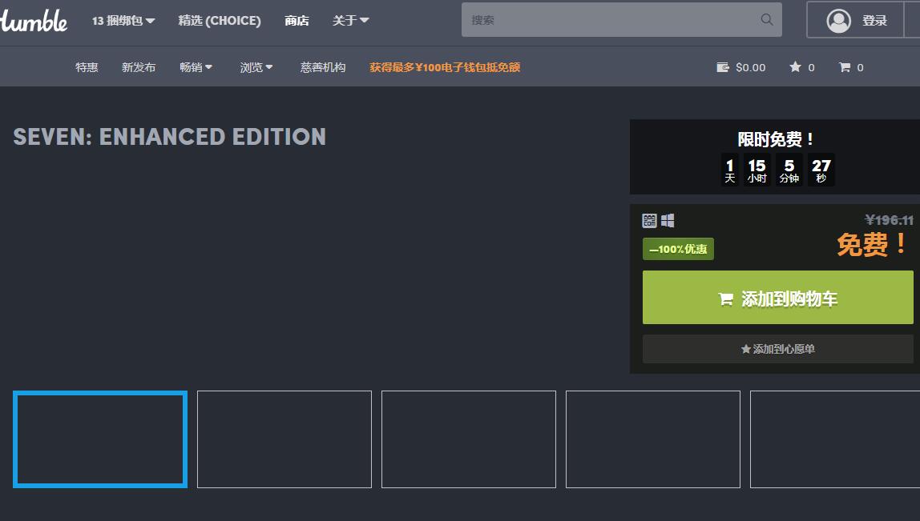Go to the 商店 store tab
This screenshot has height=521, width=920.
[x=297, y=21]
